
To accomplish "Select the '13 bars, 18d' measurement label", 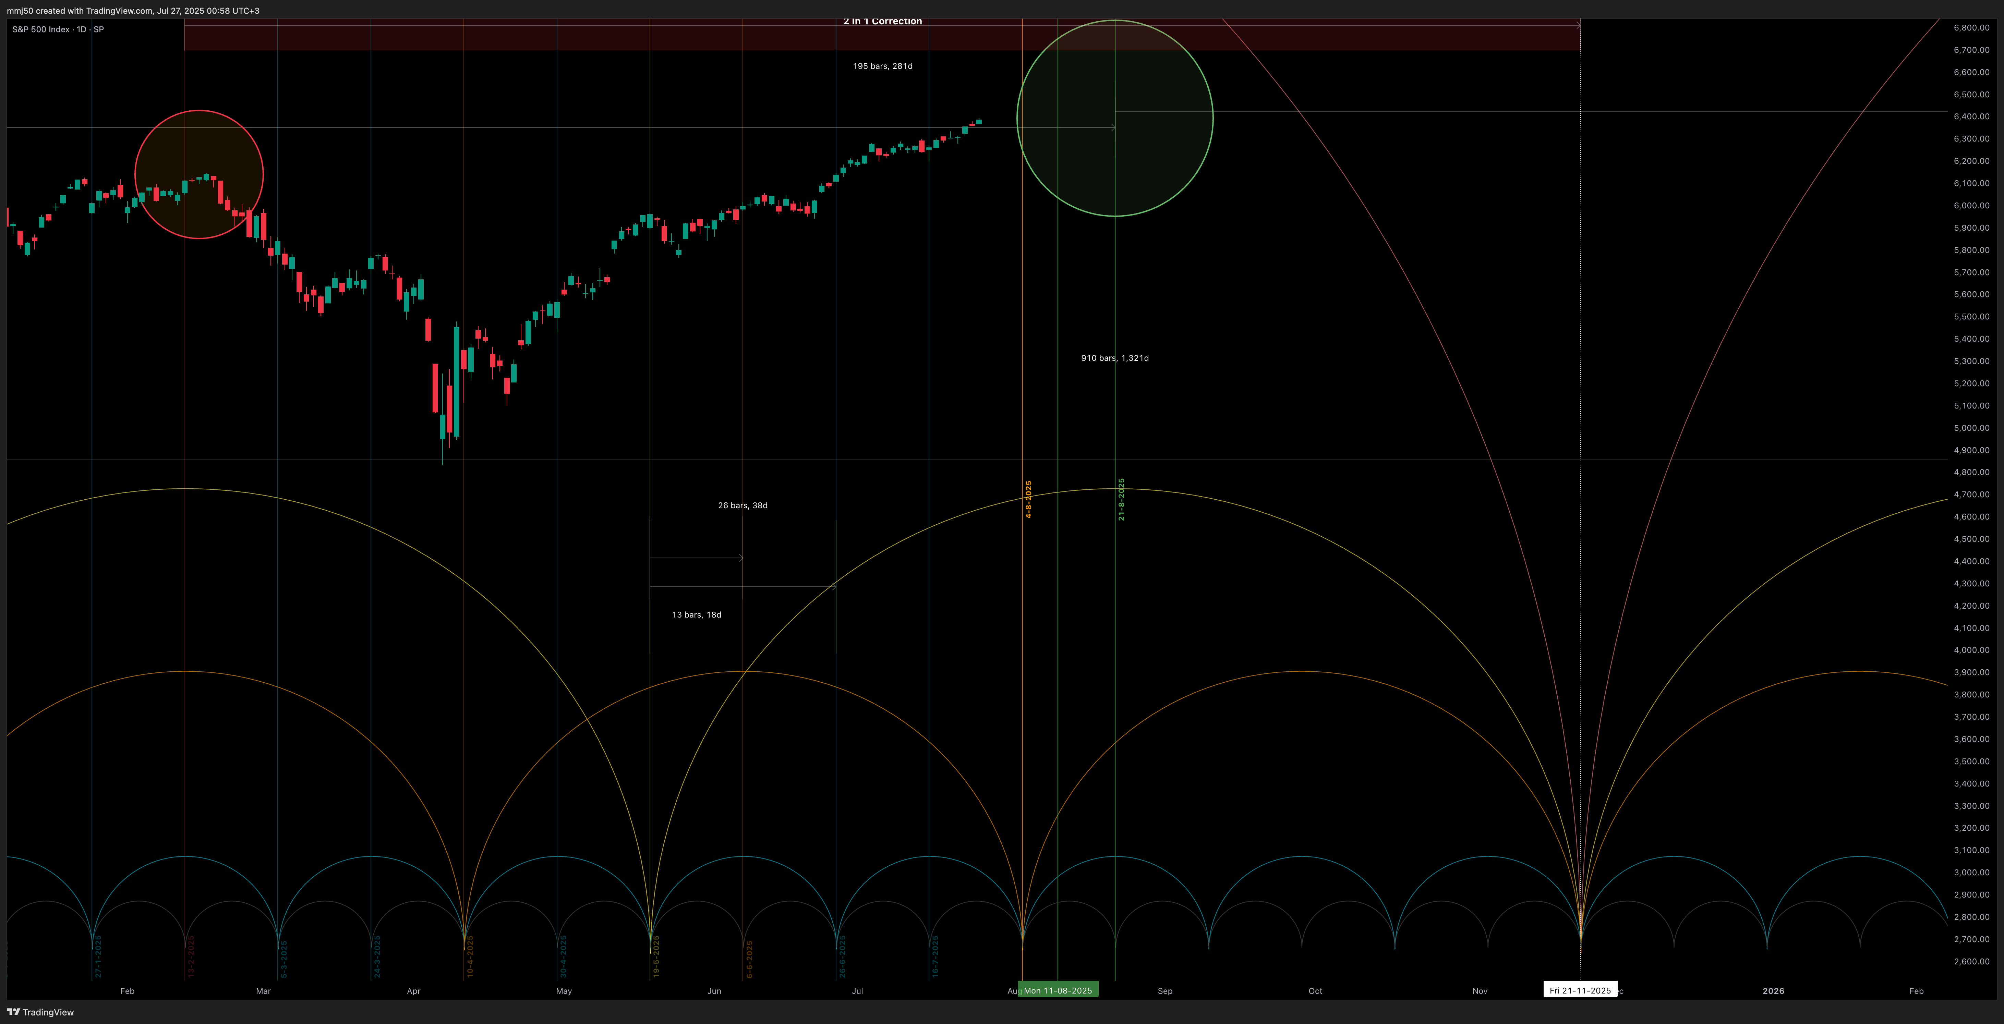I will [696, 615].
